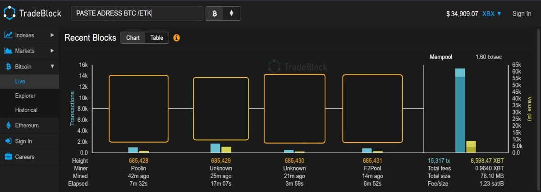541x192 pixels.
Task: Open the XBX index dropdown
Action: point(492,14)
